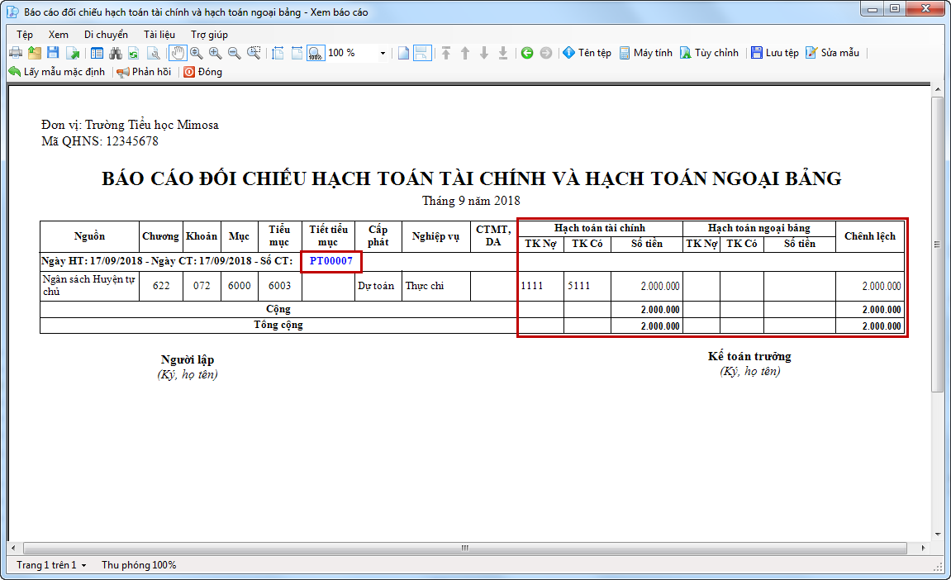Go to the previous page up arrow
Screen dimensions: 951x580
tap(465, 53)
